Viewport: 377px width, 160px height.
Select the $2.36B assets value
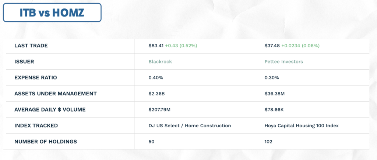pos(156,94)
